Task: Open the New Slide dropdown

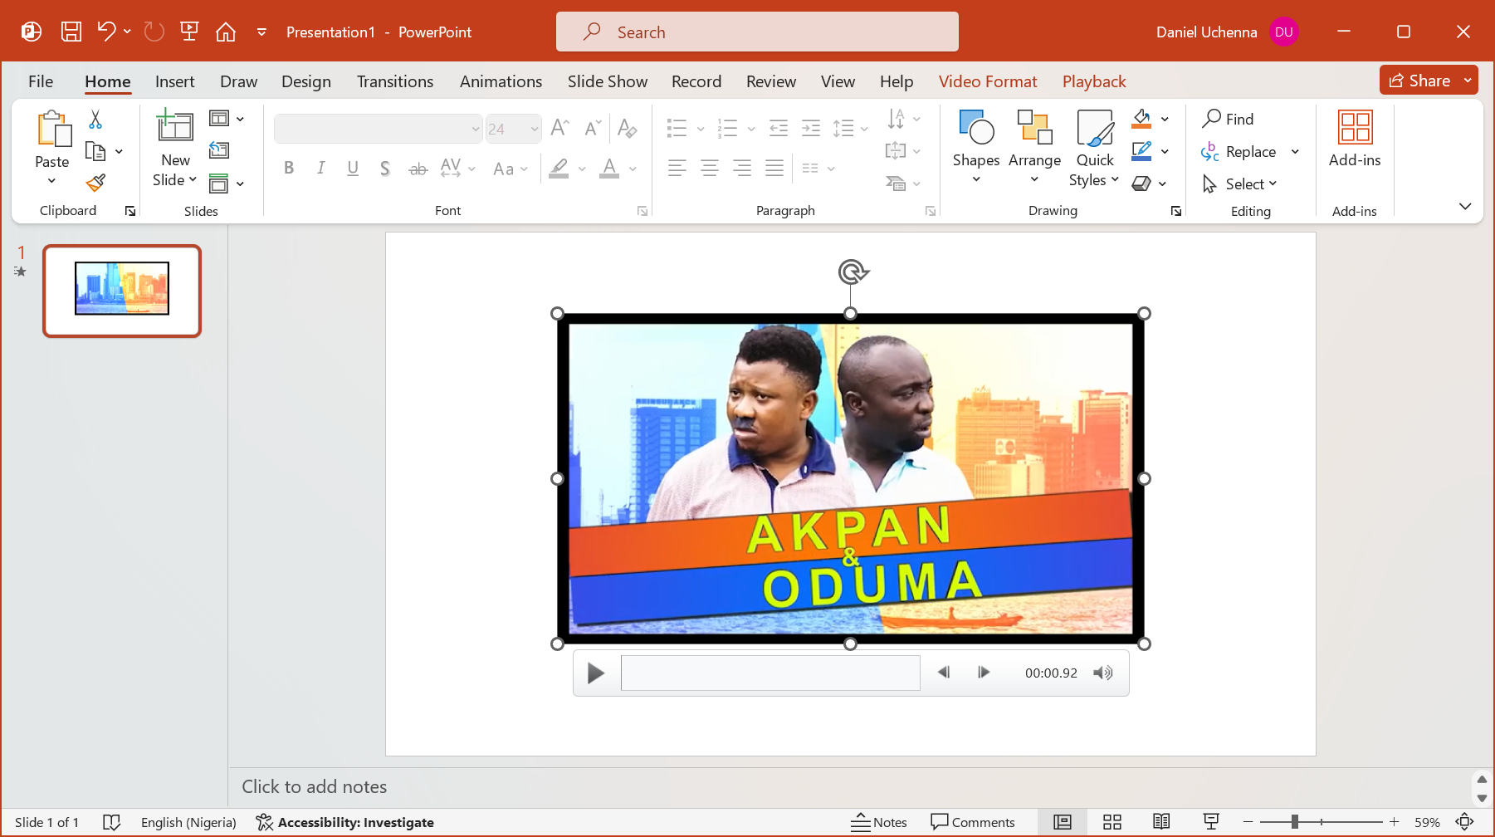Action: coord(175,179)
